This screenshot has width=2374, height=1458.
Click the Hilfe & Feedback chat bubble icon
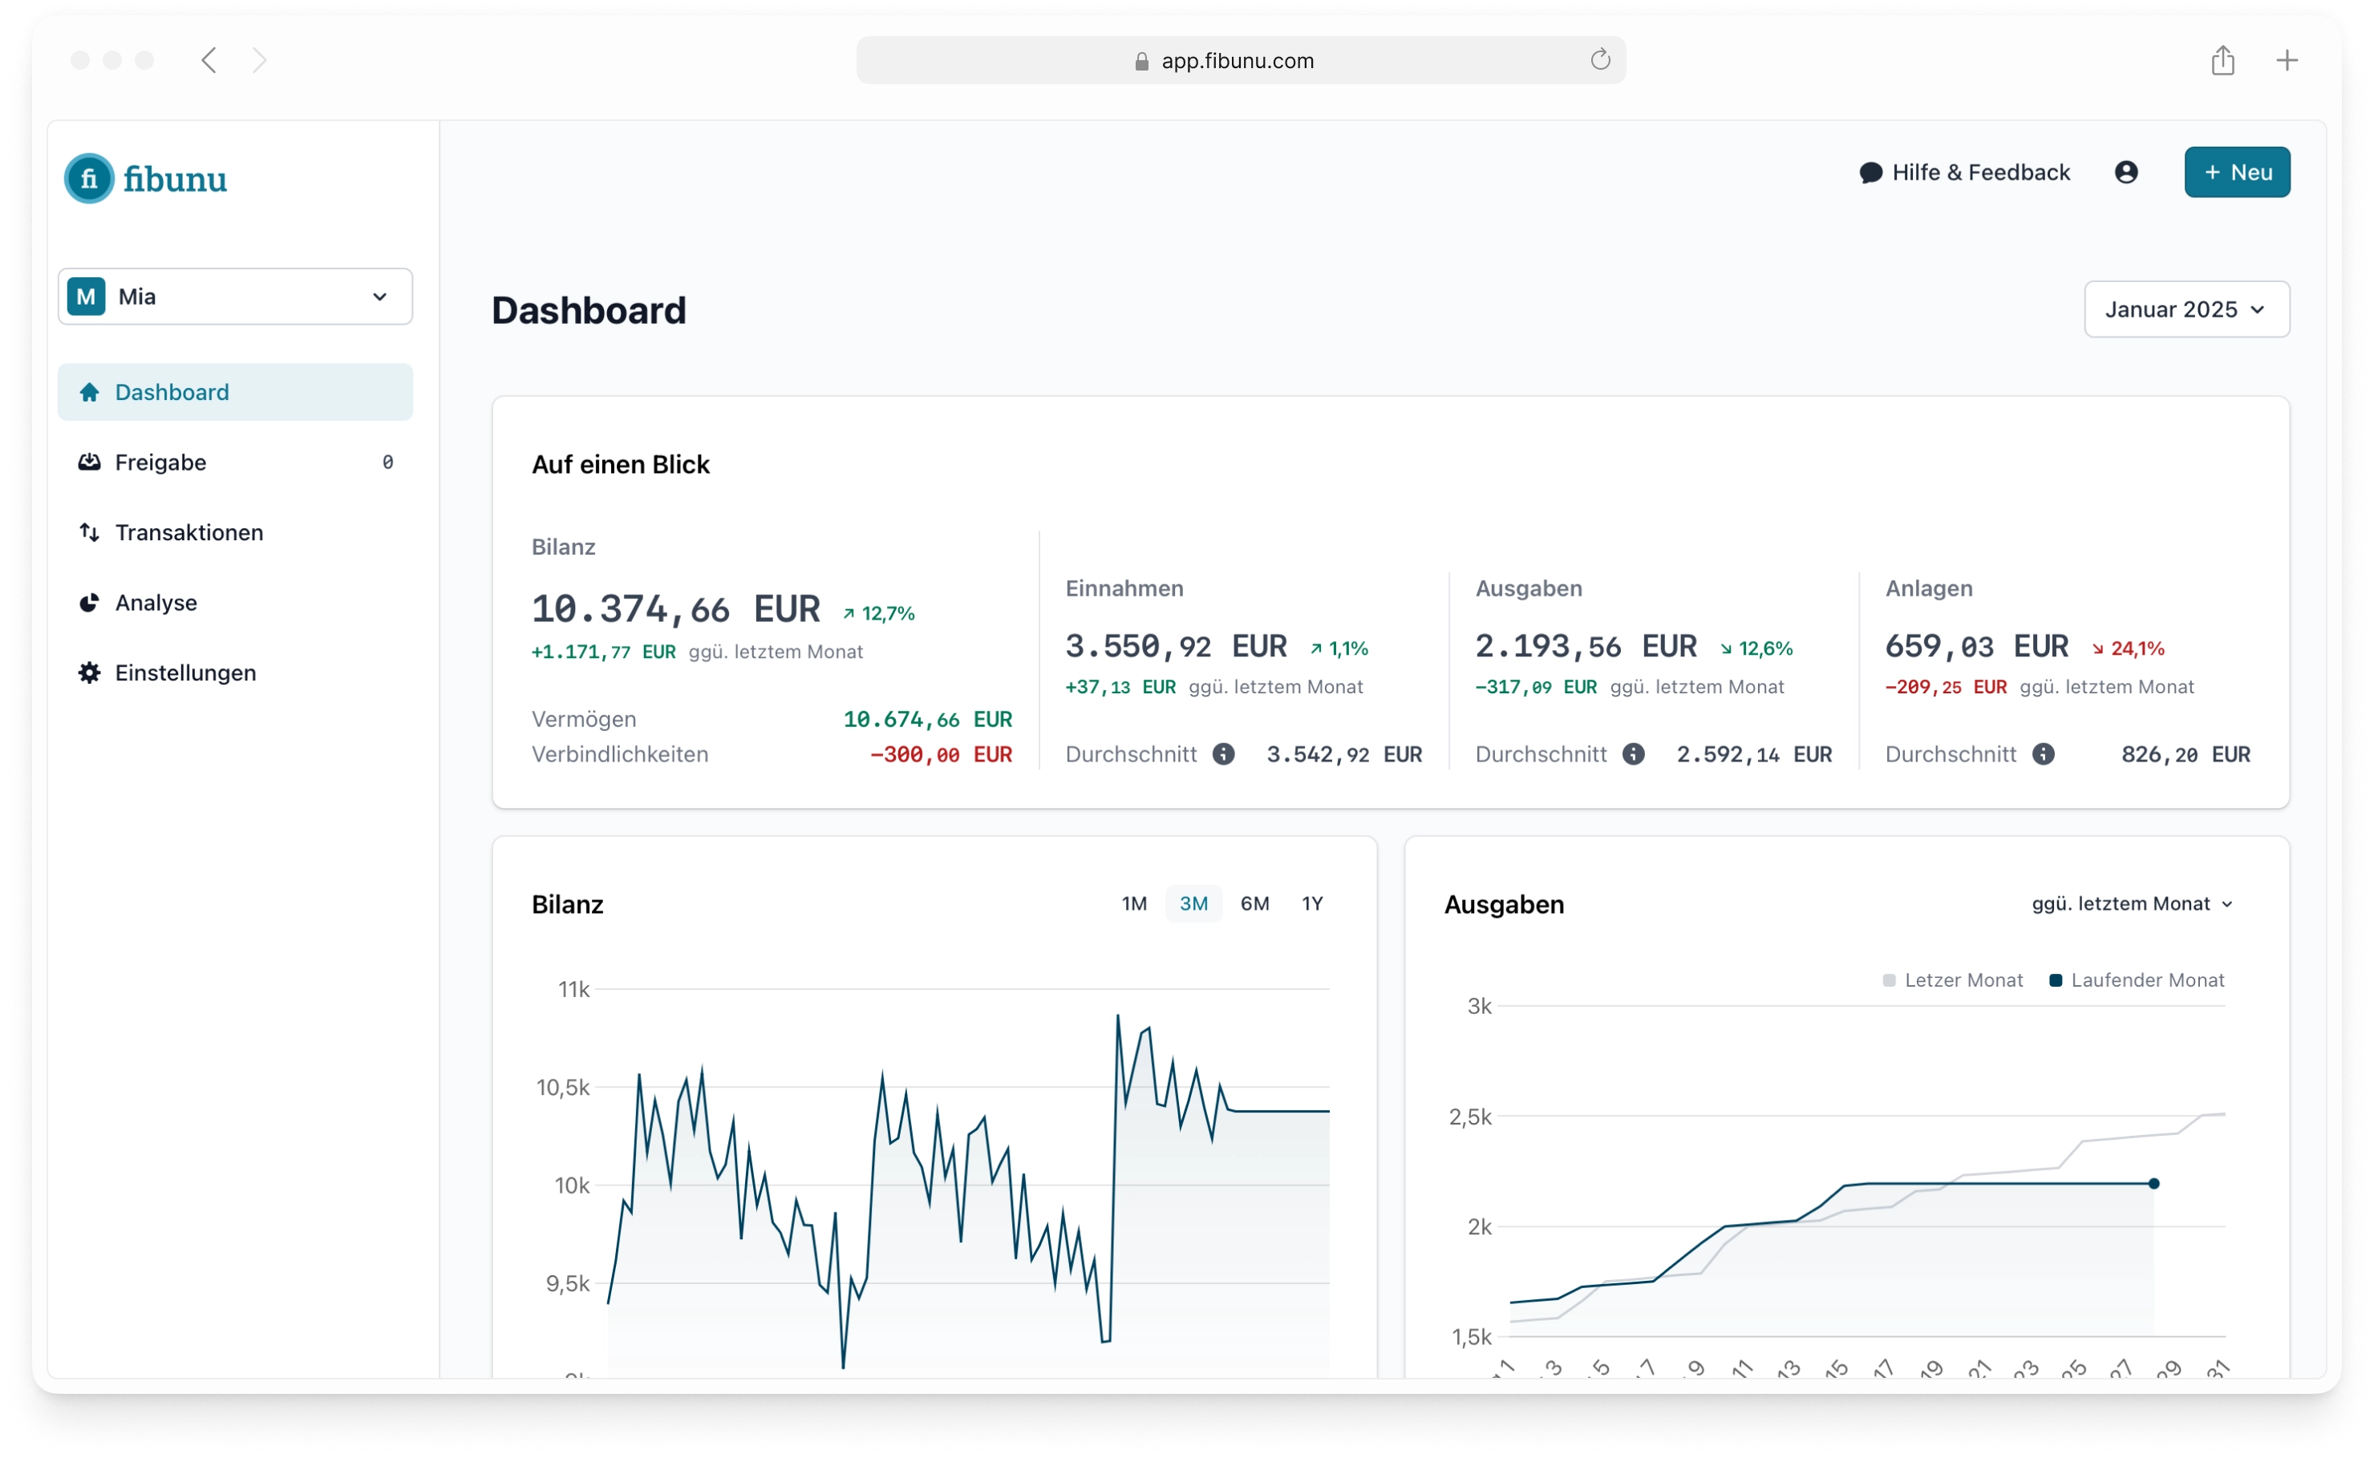1871,172
